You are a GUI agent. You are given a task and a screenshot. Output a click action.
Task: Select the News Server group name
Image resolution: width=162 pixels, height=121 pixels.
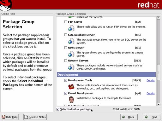[x=76, y=48]
